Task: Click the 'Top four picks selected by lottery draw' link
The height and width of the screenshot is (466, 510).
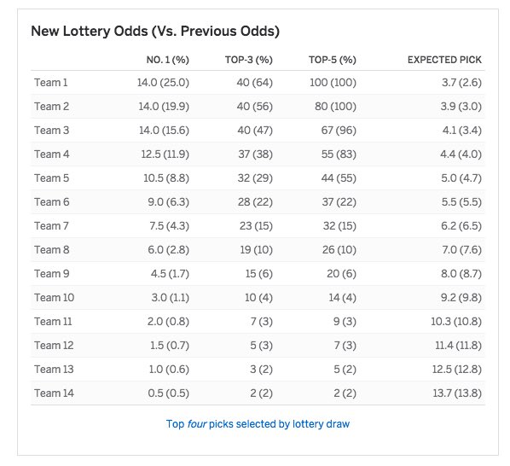Action: tap(258, 424)
